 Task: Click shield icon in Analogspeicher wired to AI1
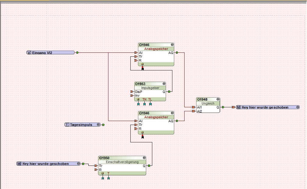142,64
